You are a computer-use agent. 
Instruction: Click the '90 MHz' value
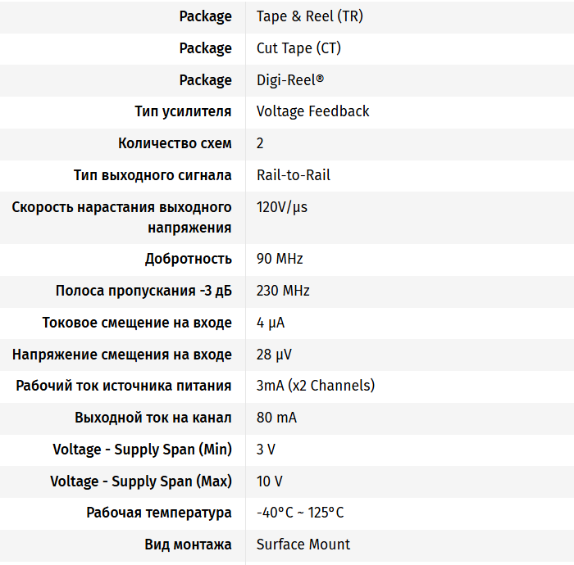tap(280, 259)
